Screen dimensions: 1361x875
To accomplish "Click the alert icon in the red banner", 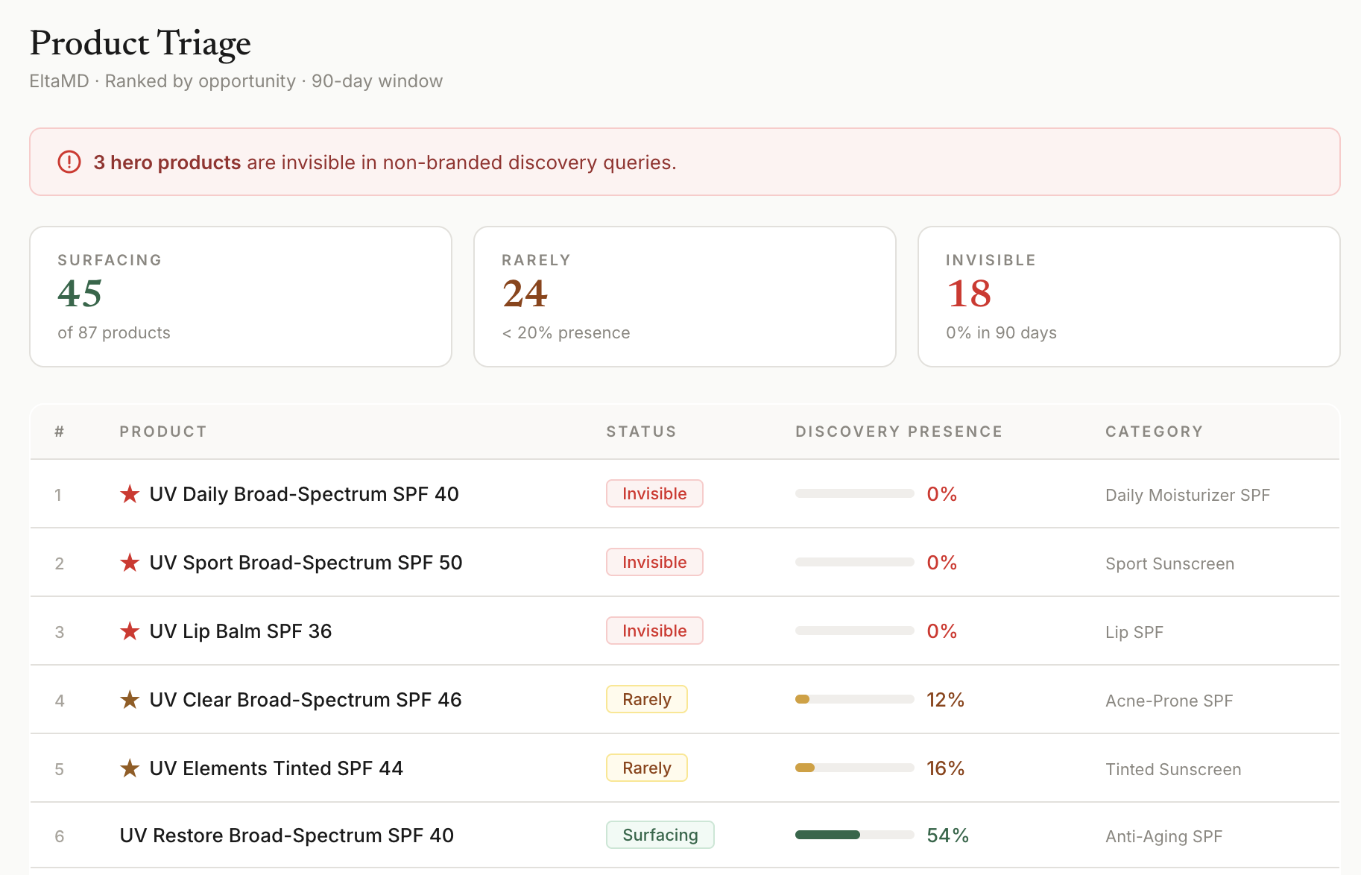I will pos(69,162).
